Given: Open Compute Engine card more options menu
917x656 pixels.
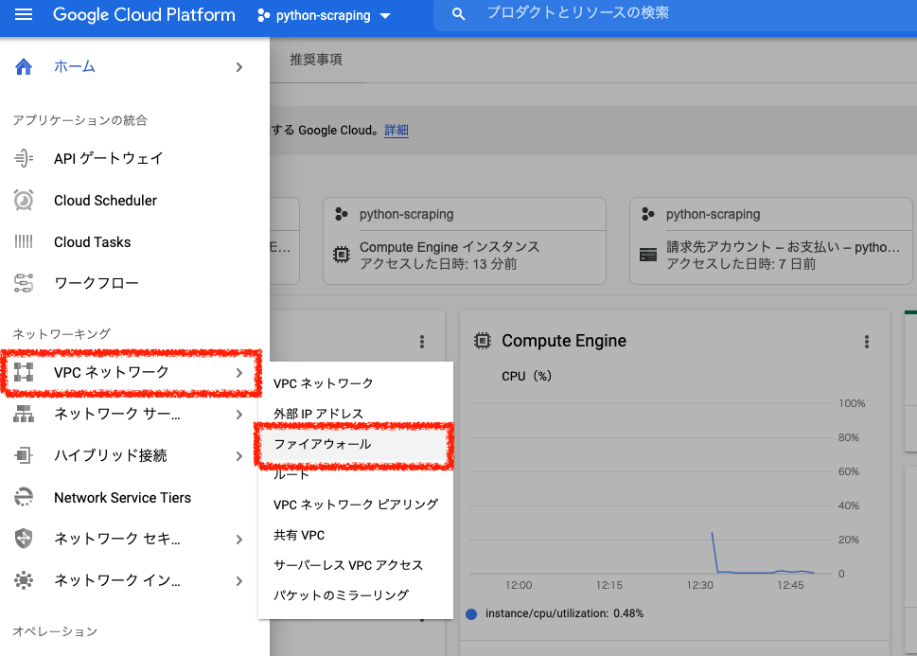Looking at the screenshot, I should (867, 342).
